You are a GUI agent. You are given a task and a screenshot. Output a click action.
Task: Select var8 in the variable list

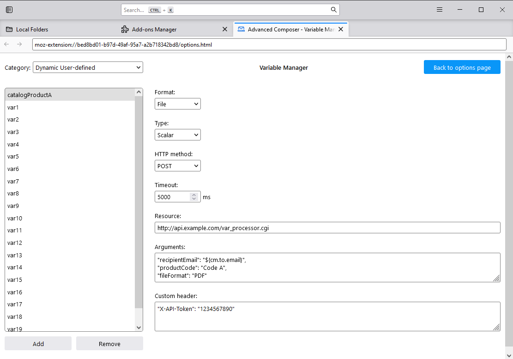70,194
